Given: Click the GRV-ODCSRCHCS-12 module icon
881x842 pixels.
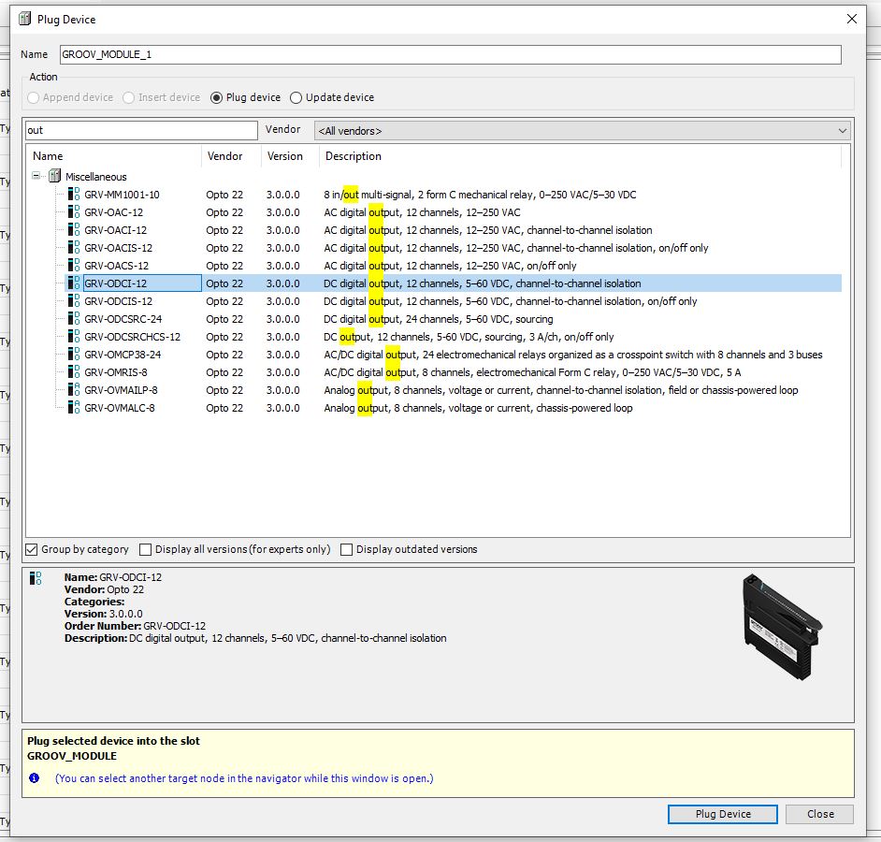Looking at the screenshot, I should [74, 336].
